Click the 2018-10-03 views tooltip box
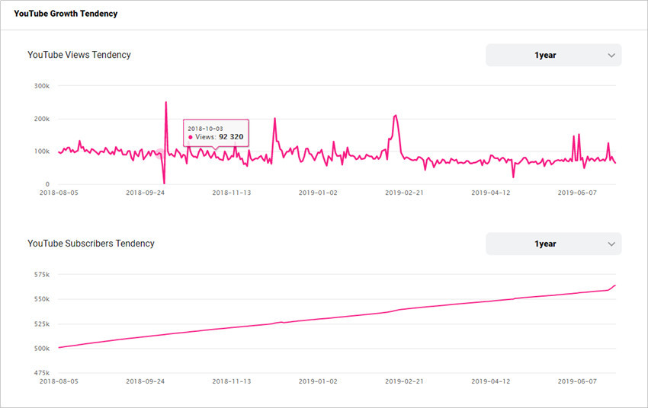This screenshot has height=408, width=648. tap(216, 133)
